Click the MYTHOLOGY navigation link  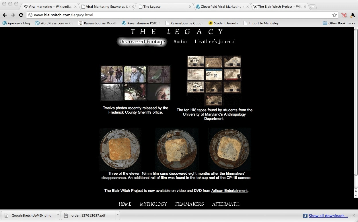coord(153,204)
